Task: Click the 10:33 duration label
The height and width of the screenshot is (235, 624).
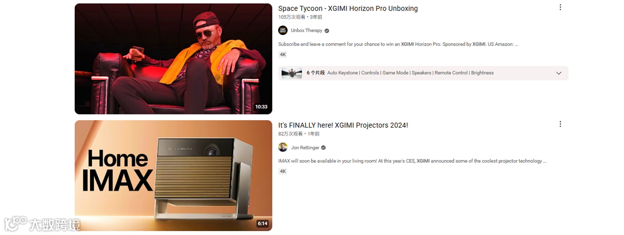Action: pyautogui.click(x=261, y=107)
